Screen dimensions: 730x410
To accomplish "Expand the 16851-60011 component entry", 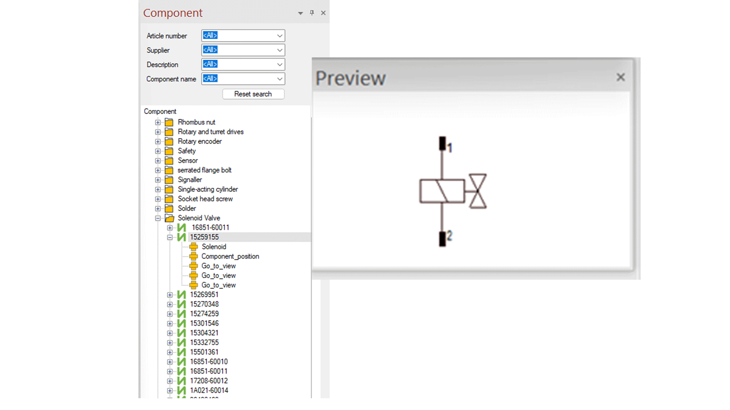I will pyautogui.click(x=170, y=227).
